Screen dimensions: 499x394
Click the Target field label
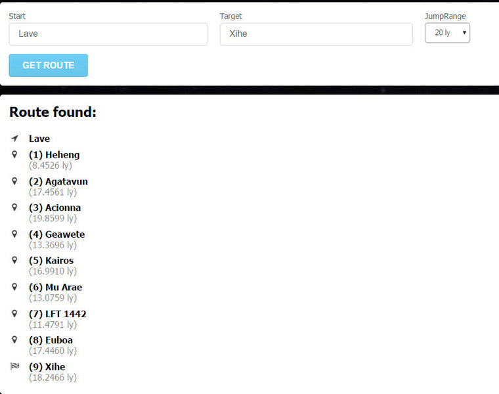(x=230, y=16)
